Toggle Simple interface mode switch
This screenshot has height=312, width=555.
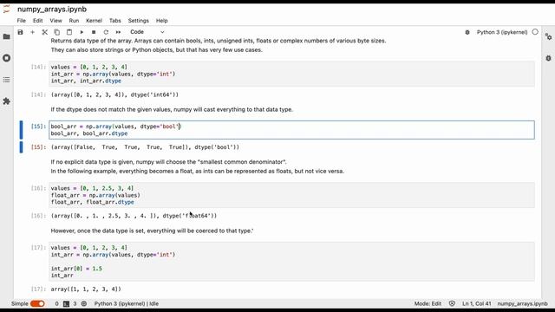coord(37,303)
